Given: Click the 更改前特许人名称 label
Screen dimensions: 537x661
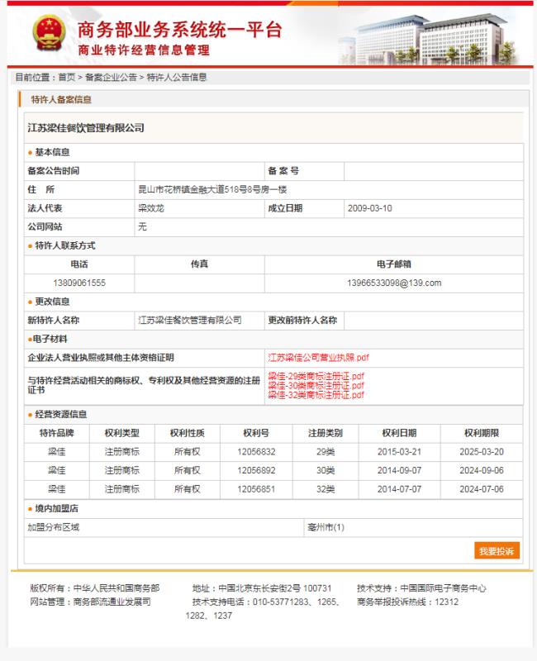Looking at the screenshot, I should click(302, 321).
